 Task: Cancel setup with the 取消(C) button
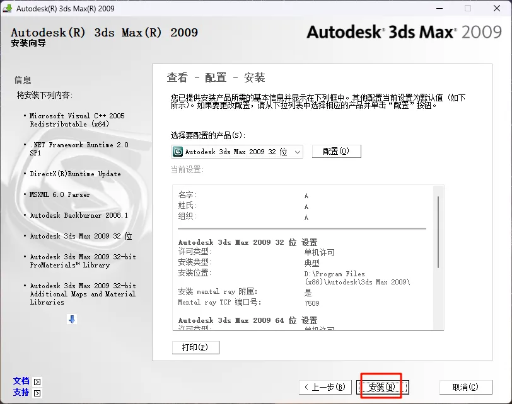pos(465,387)
